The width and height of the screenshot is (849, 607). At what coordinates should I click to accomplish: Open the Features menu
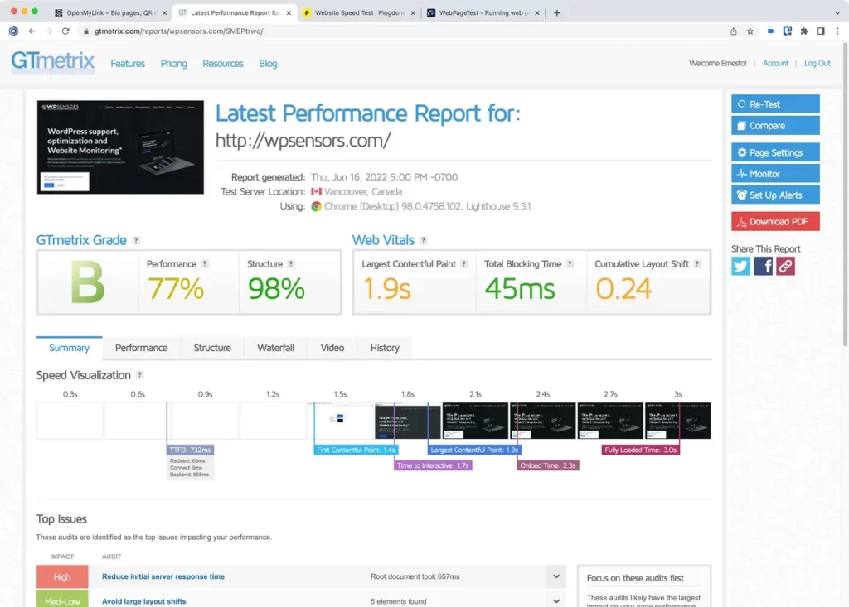coord(128,64)
